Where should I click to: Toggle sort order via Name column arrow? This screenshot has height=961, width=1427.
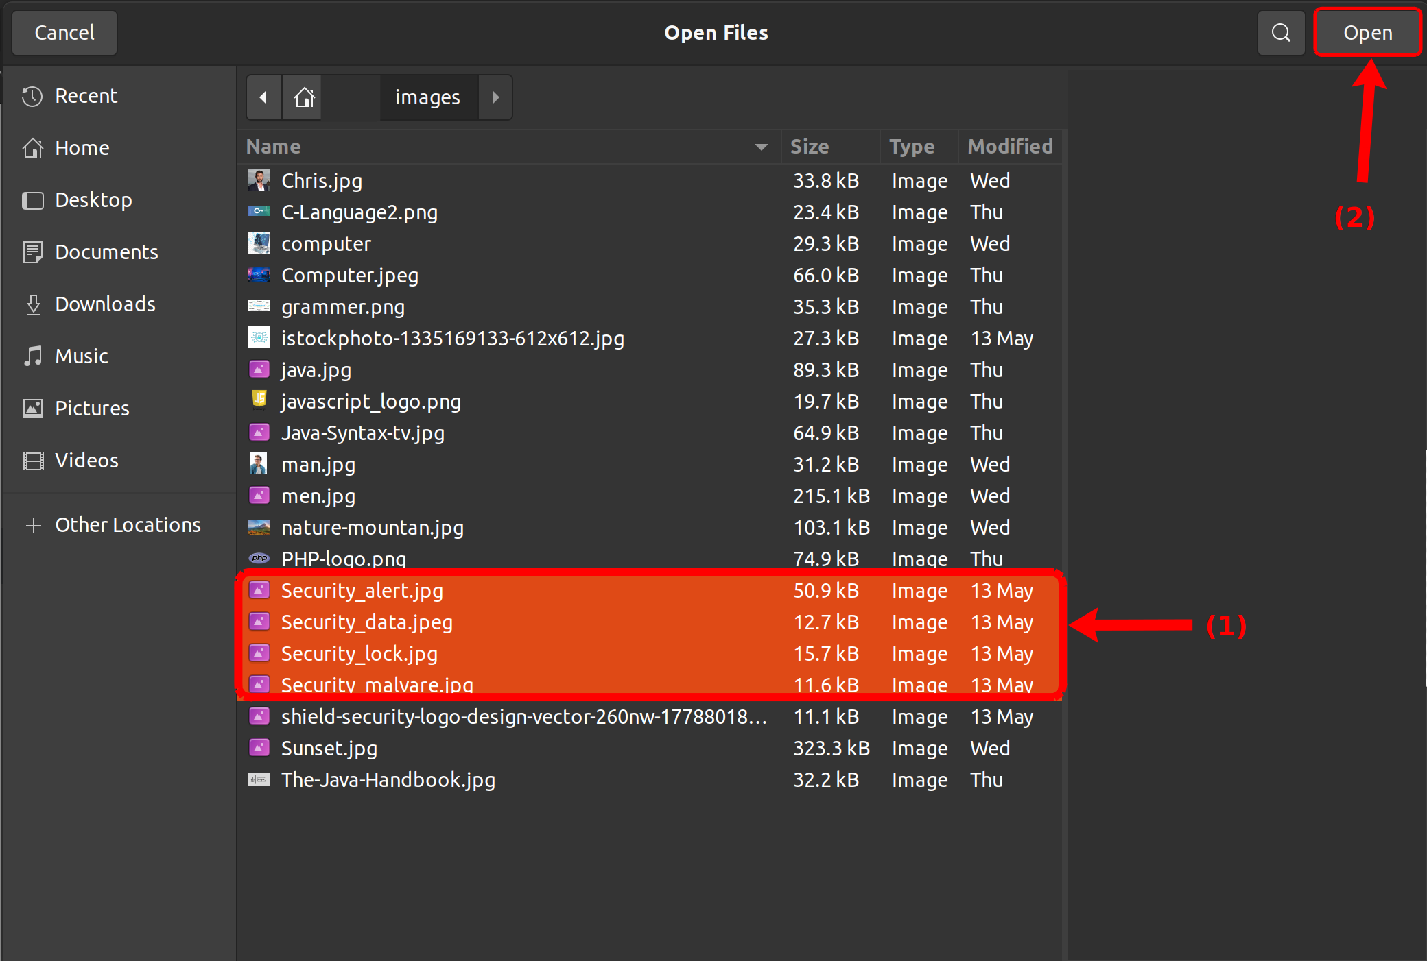point(761,147)
